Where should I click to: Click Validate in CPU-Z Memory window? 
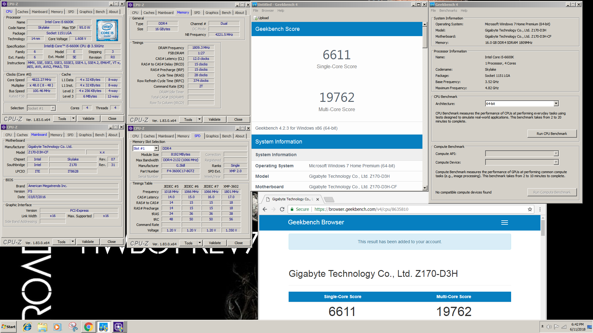point(214,119)
